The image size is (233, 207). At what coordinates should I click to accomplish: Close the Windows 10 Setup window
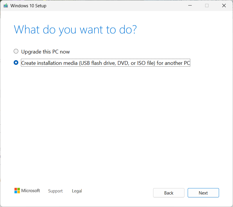point(224,6)
